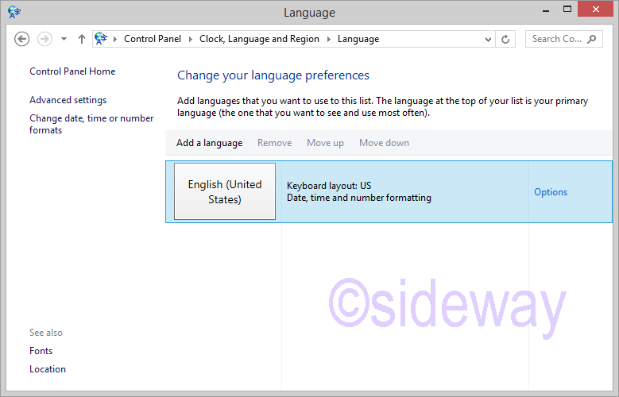The height and width of the screenshot is (397, 619).
Task: Go to Control Panel Home
Action: [x=72, y=71]
